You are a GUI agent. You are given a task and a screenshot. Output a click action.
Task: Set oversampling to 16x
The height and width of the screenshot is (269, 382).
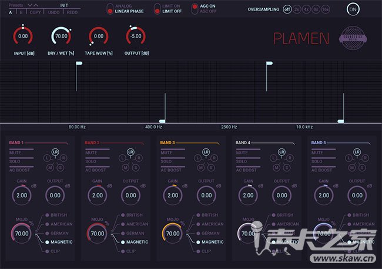[325, 9]
